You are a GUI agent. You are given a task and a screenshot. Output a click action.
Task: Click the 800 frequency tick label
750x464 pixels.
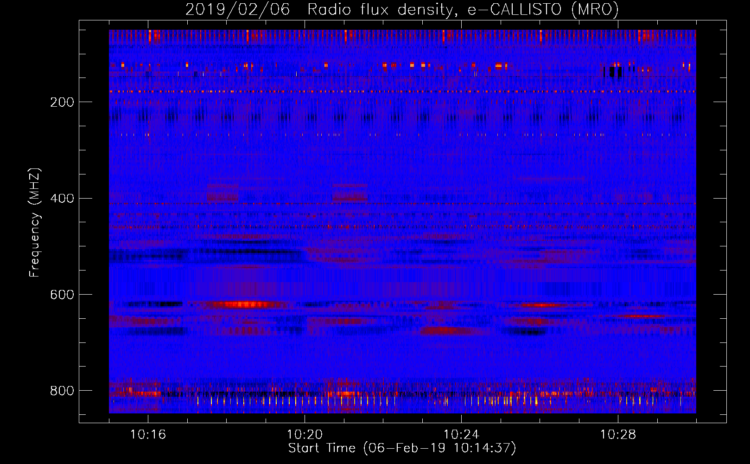62,391
